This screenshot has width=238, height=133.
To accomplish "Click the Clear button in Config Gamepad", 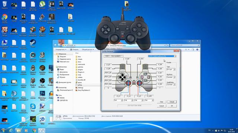I will pyautogui.click(x=161, y=102).
